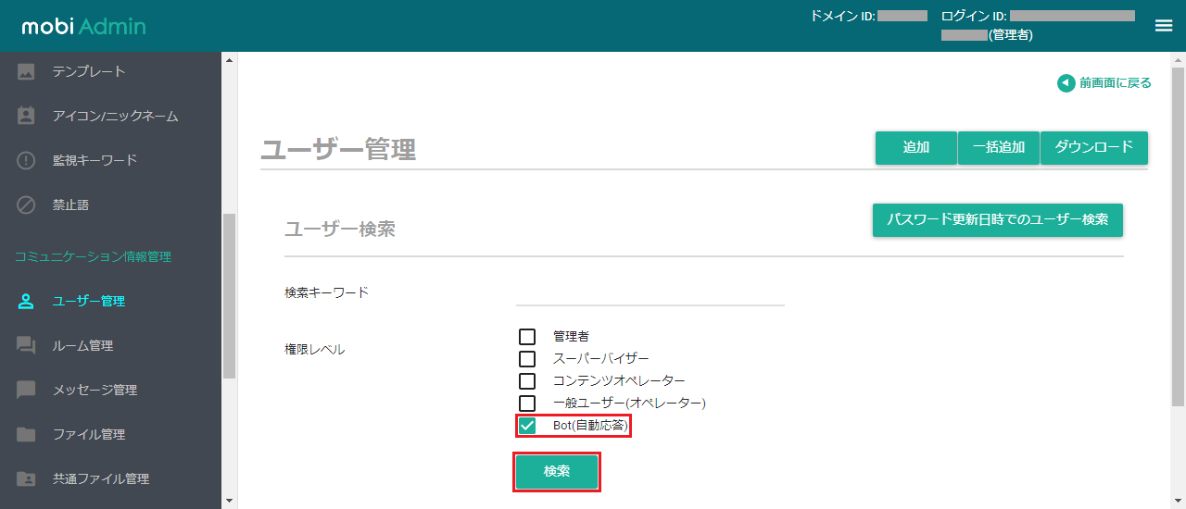Click the メッセージ管理 message icon
The image size is (1186, 509).
(26, 390)
